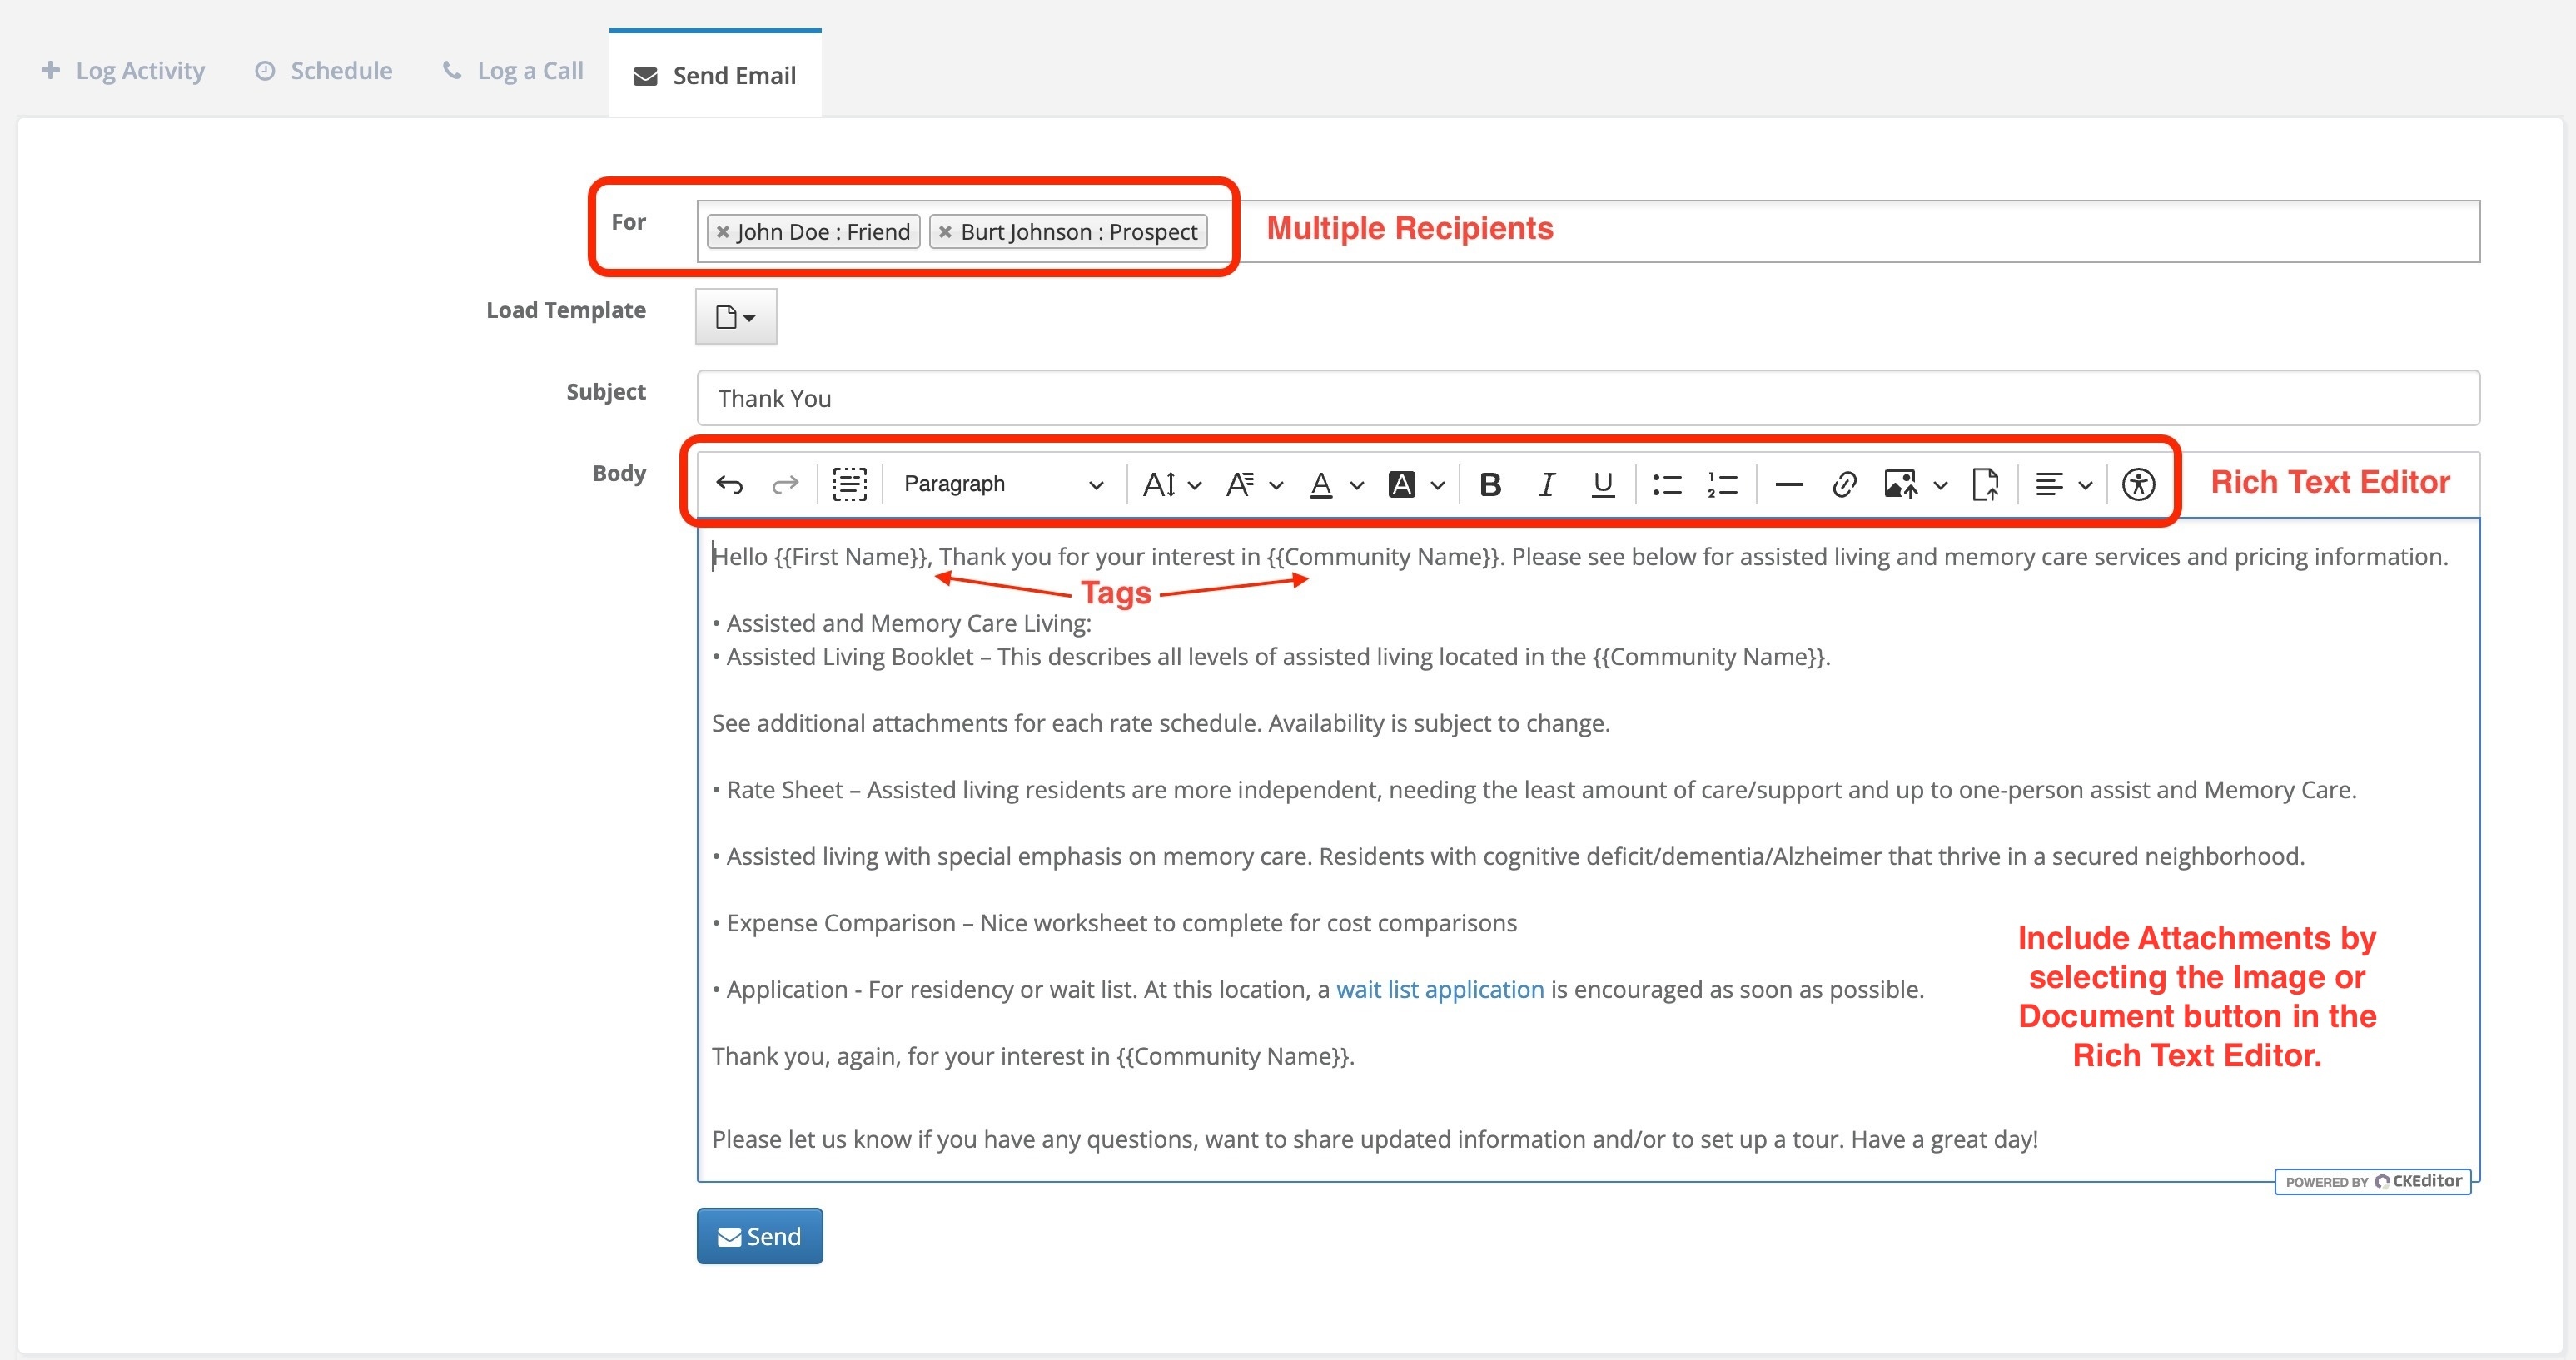The image size is (2576, 1360).
Task: Click the Send button
Action: (759, 1236)
